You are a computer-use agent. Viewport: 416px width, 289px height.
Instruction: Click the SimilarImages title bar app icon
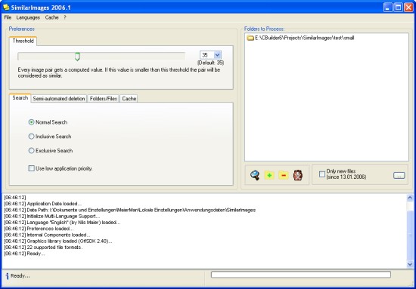(6, 7)
